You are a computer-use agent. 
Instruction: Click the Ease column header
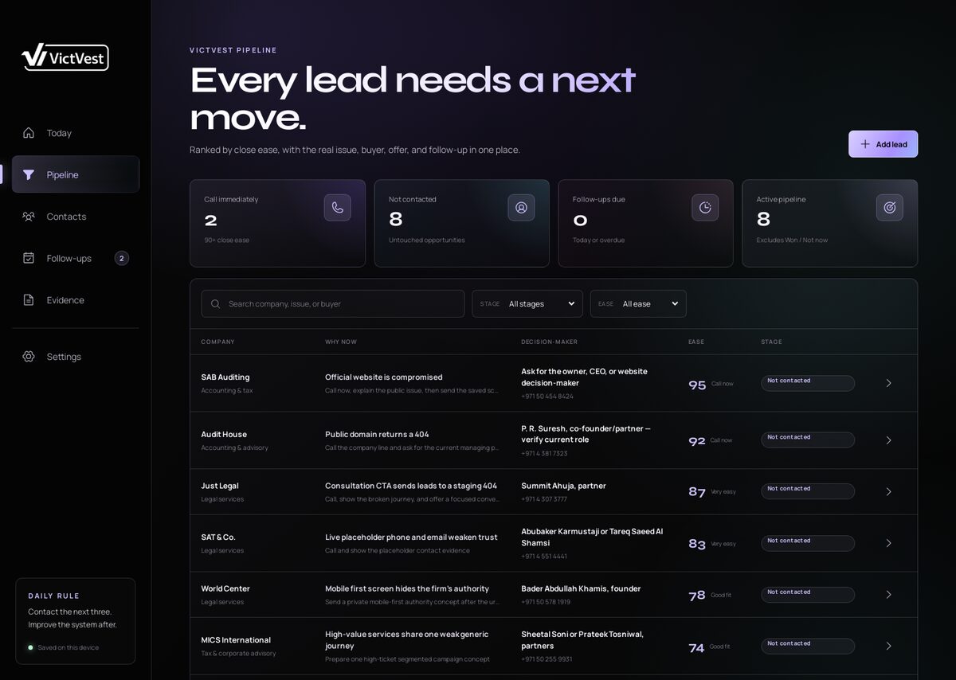pyautogui.click(x=696, y=342)
